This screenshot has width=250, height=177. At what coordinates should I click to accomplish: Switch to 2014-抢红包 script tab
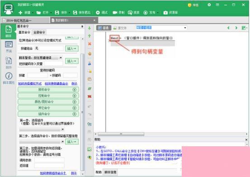pos(25,20)
